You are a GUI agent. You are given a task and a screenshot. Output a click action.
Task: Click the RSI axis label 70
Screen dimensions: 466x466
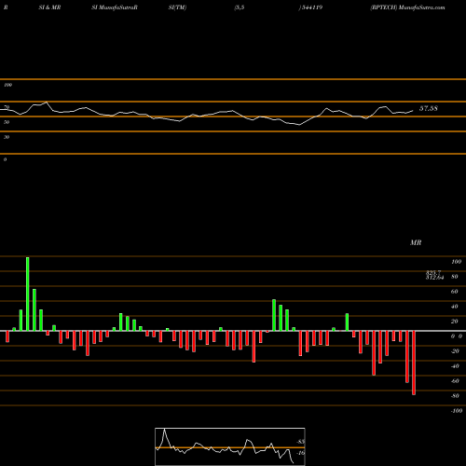(x=7, y=107)
